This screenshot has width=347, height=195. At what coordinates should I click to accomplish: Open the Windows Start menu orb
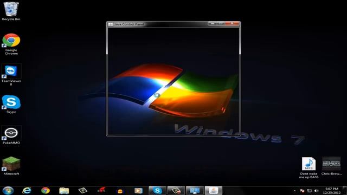pos(8,190)
